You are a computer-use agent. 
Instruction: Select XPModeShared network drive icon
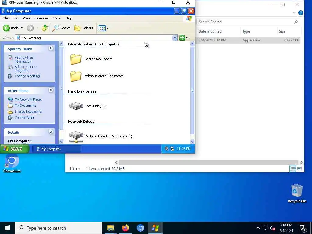76,137
